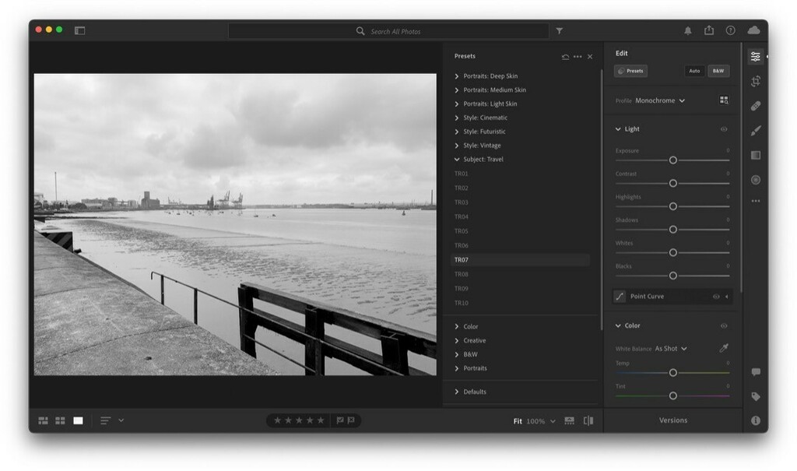
Task: Click the Contrast slider handle
Action: (x=673, y=183)
